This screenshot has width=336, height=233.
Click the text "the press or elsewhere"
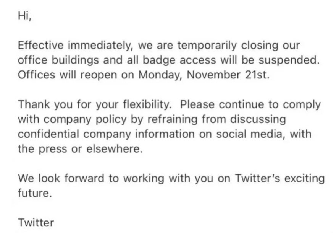80,148
